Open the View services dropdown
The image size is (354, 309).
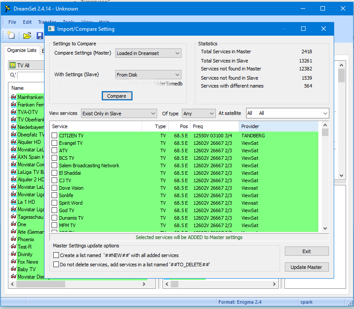[119, 114]
